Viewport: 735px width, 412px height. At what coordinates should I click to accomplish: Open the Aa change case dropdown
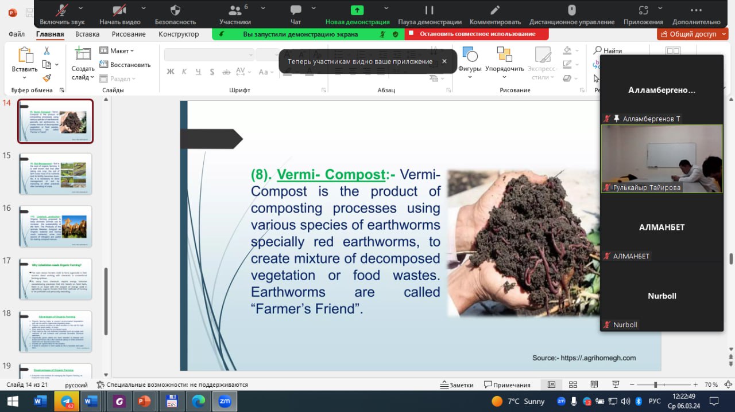pyautogui.click(x=266, y=72)
